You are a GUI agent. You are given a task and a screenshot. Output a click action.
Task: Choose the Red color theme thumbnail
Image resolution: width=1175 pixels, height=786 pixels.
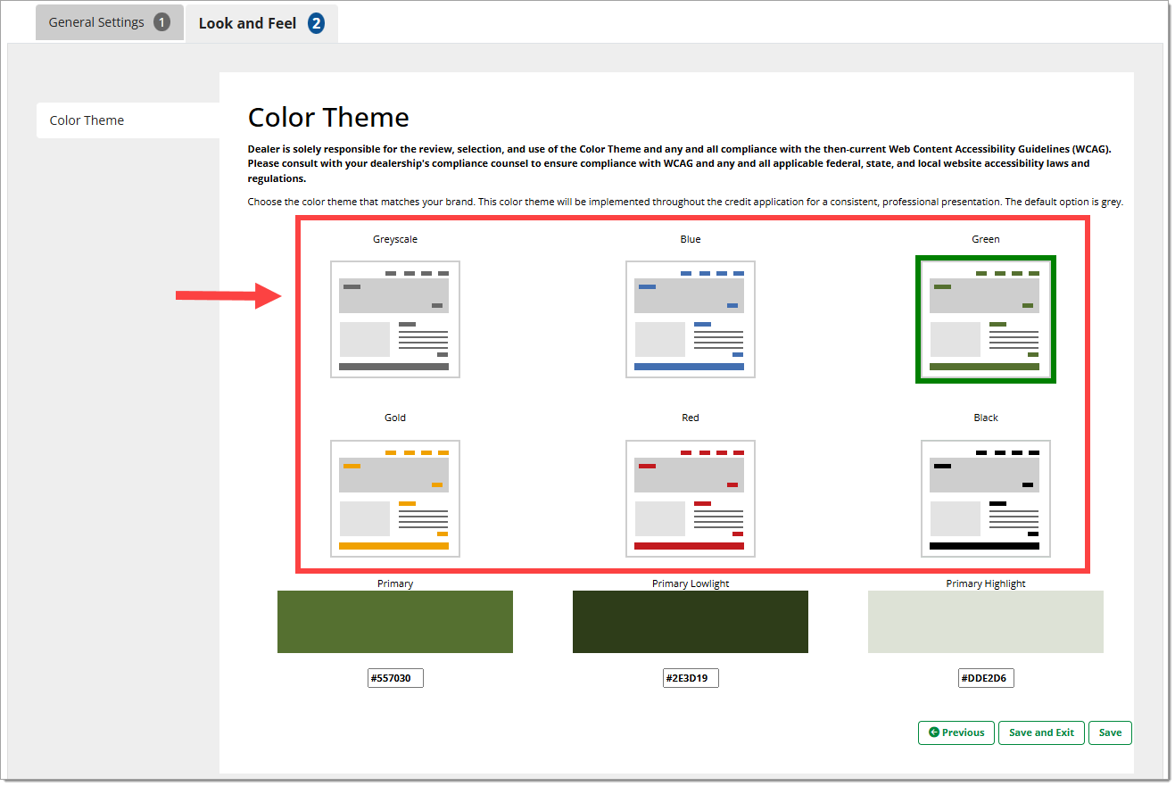point(690,498)
